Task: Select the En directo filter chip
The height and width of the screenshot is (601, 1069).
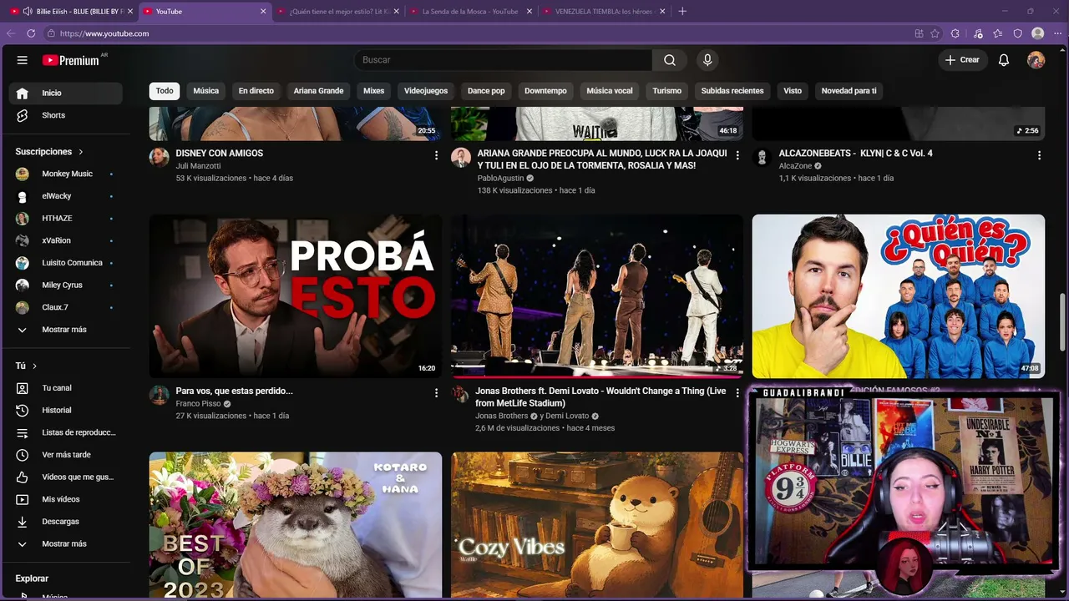Action: click(x=256, y=91)
